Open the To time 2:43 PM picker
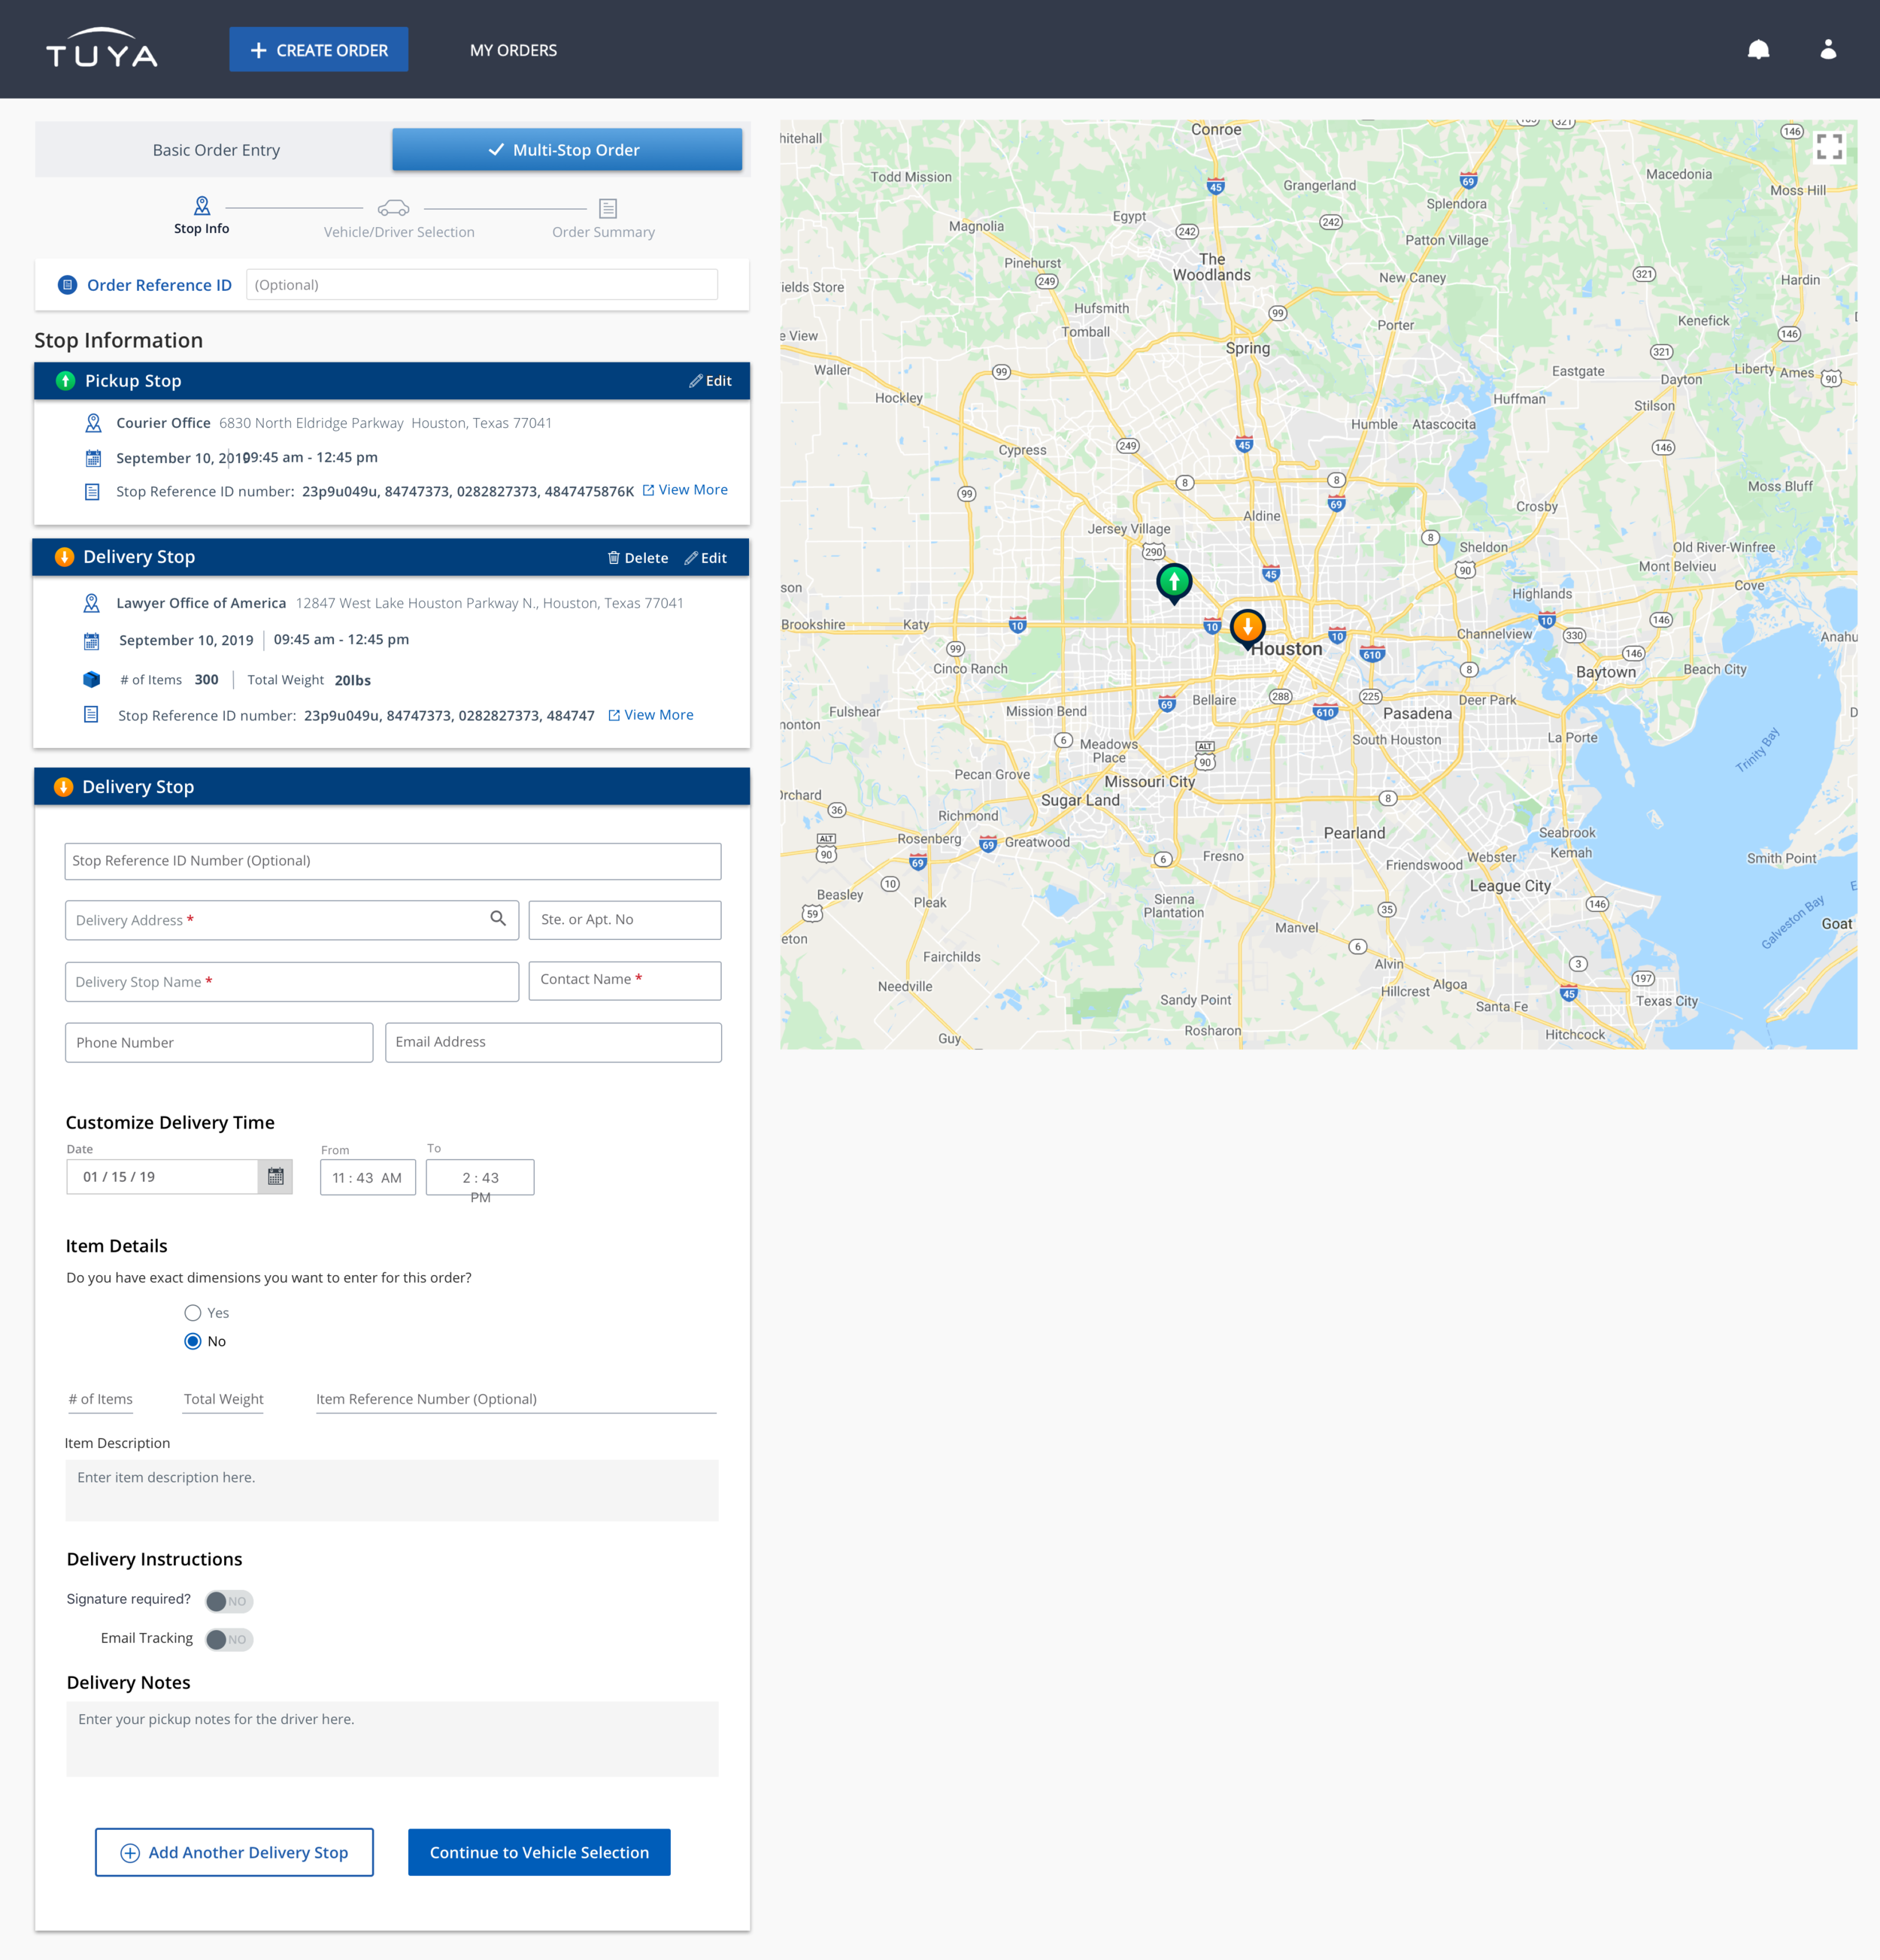1880x1960 pixels. [x=480, y=1177]
